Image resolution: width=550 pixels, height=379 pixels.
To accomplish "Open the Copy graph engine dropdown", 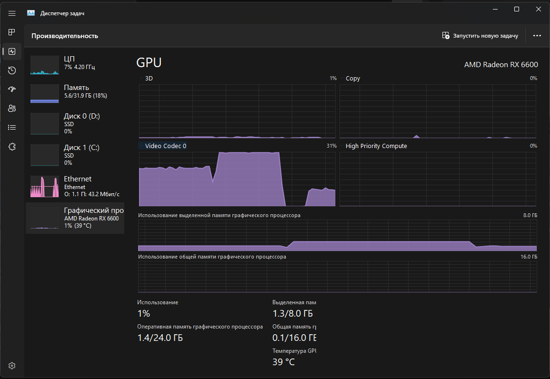I will (353, 78).
